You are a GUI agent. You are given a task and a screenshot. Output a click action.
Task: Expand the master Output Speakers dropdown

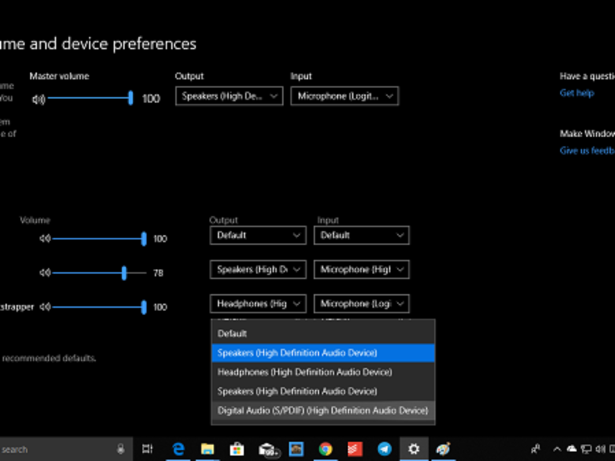pyautogui.click(x=229, y=96)
